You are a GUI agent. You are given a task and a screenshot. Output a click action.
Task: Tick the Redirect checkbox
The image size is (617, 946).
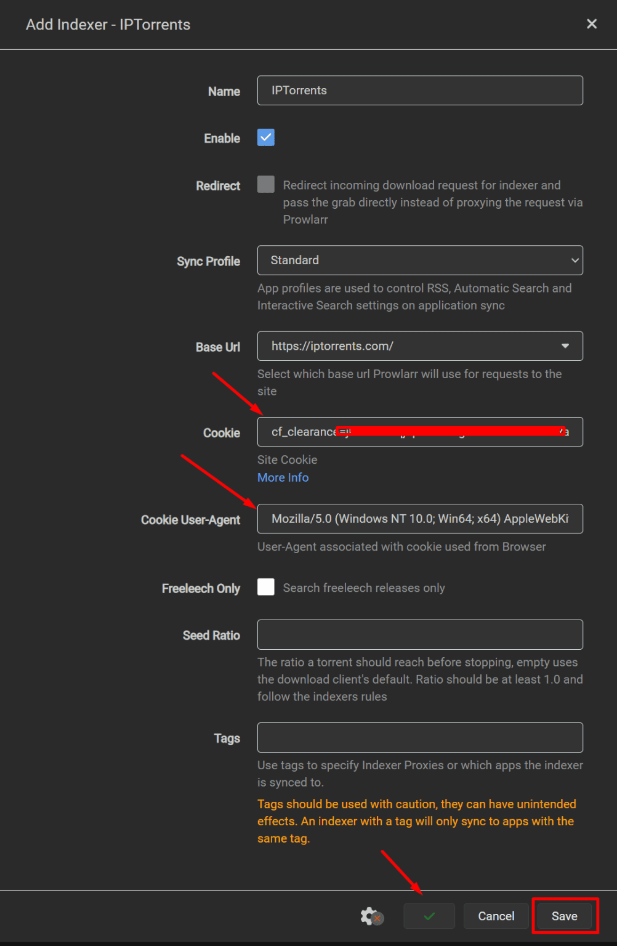point(266,184)
